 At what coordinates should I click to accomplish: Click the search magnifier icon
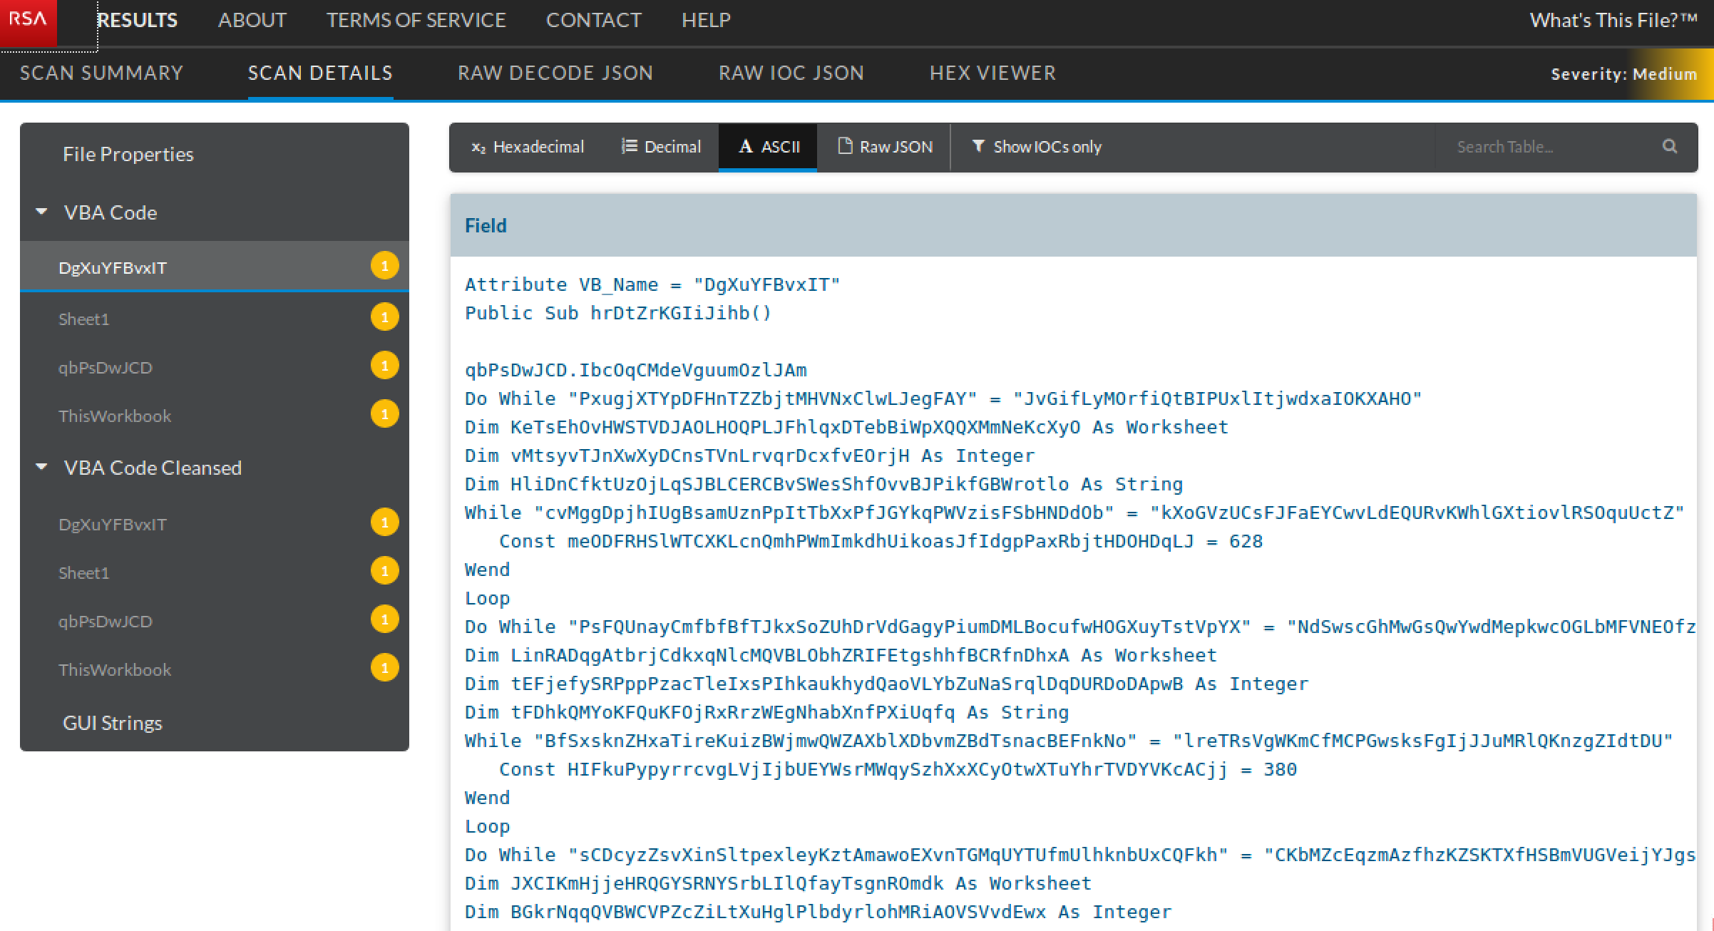tap(1670, 146)
